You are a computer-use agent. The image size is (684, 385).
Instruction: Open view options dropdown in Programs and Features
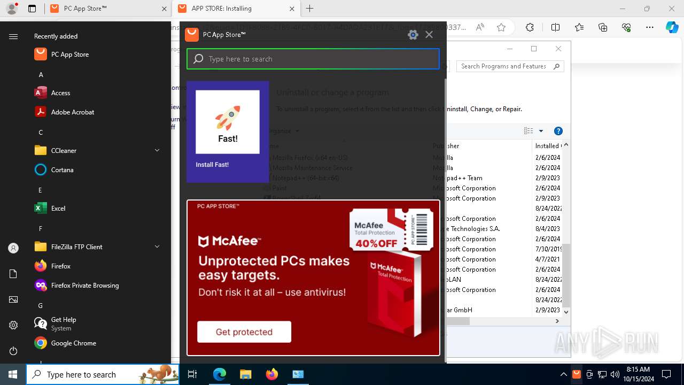[x=541, y=131]
